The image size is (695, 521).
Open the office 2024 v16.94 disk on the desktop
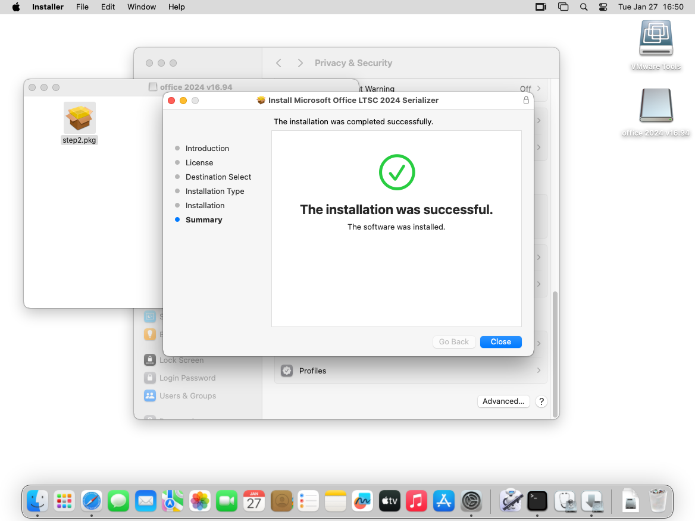656,107
